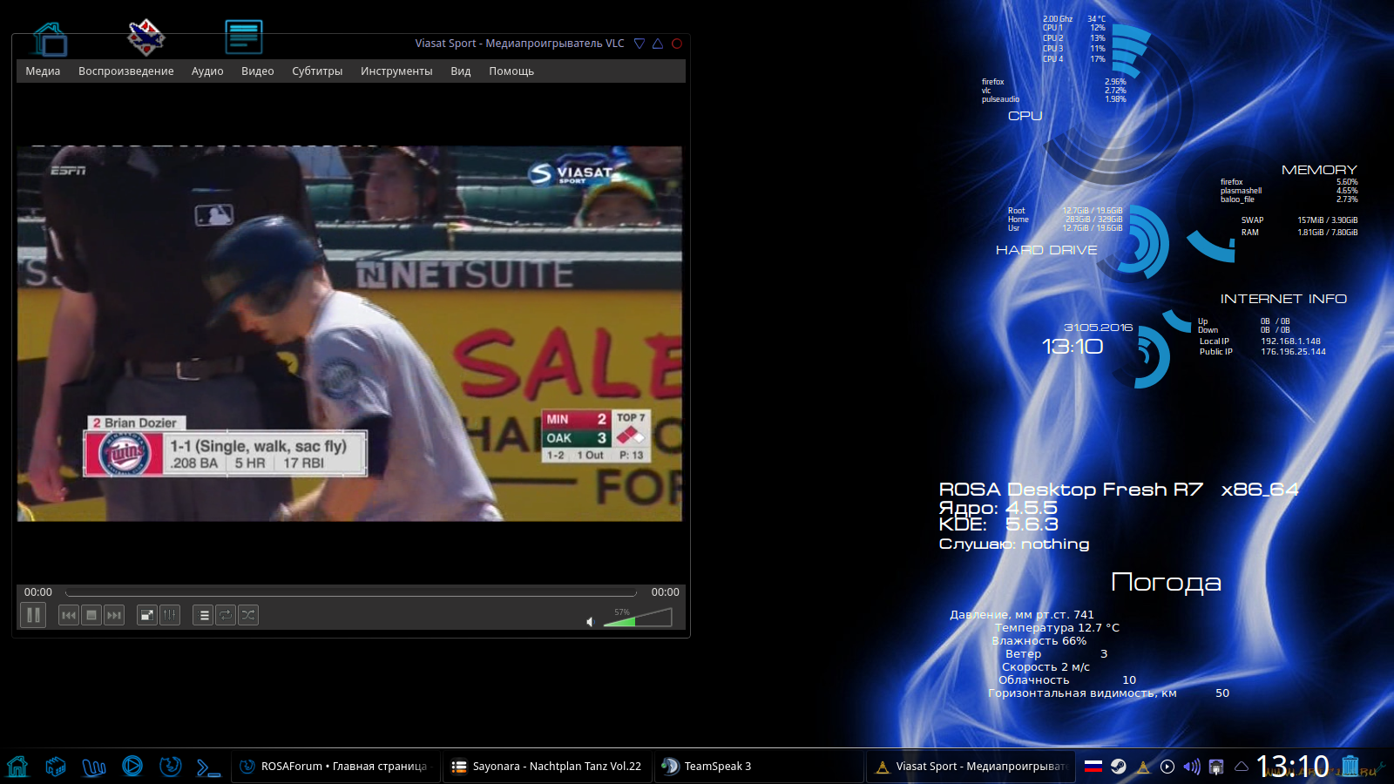Launch the word processor from taskbar

94,767
